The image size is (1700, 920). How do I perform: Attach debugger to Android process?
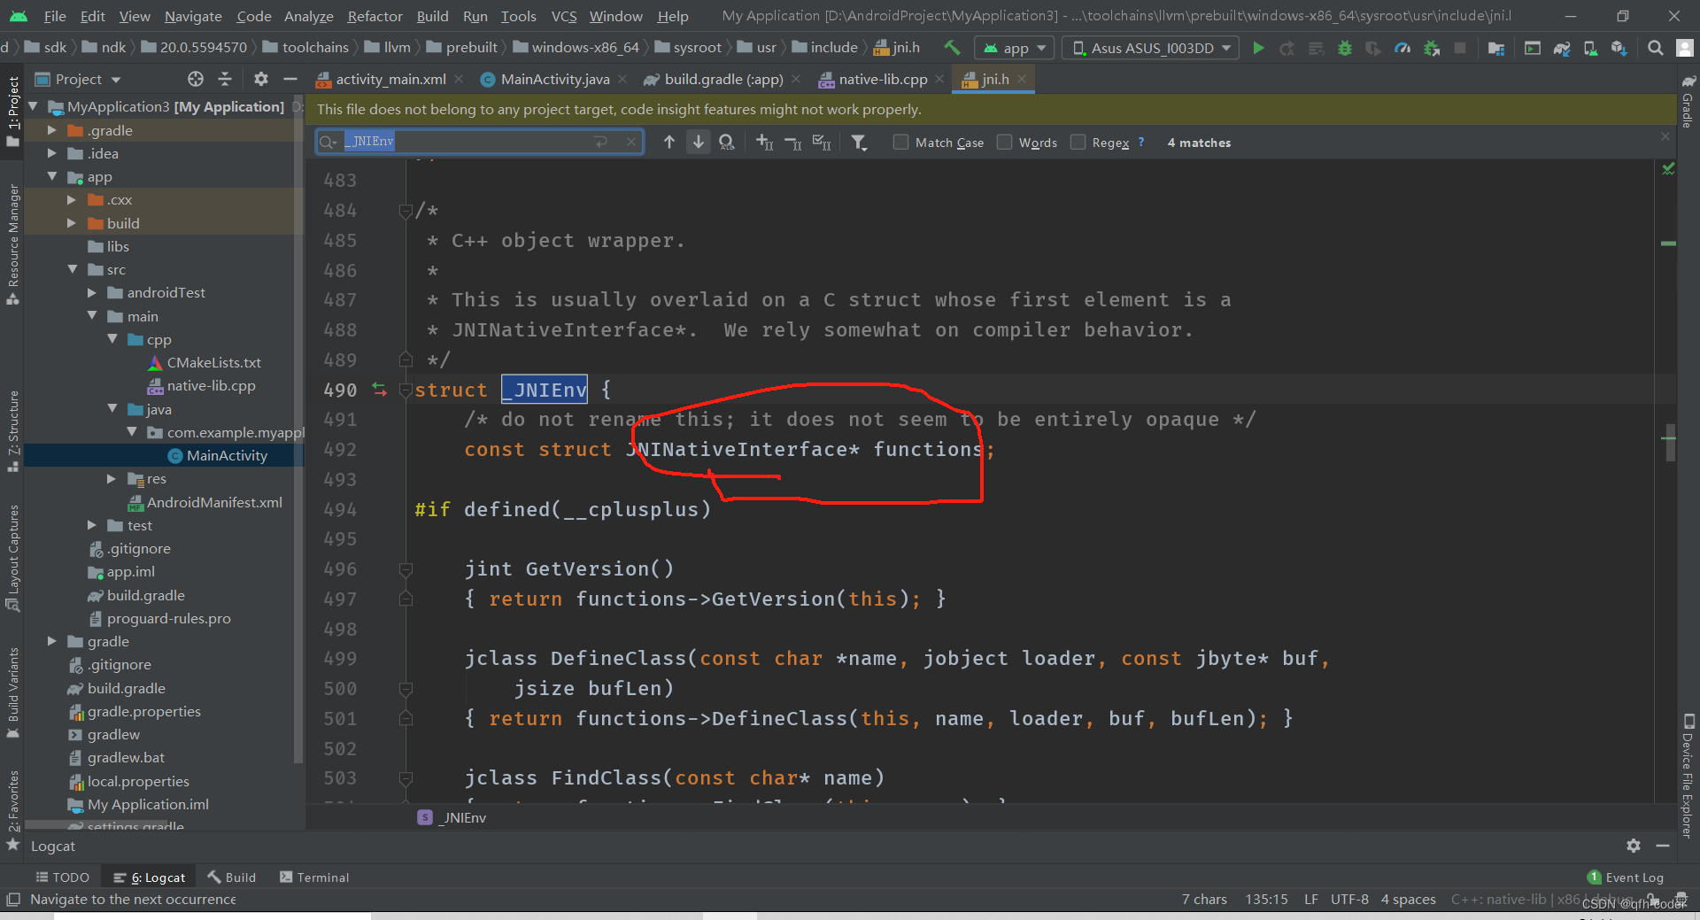tap(1432, 48)
